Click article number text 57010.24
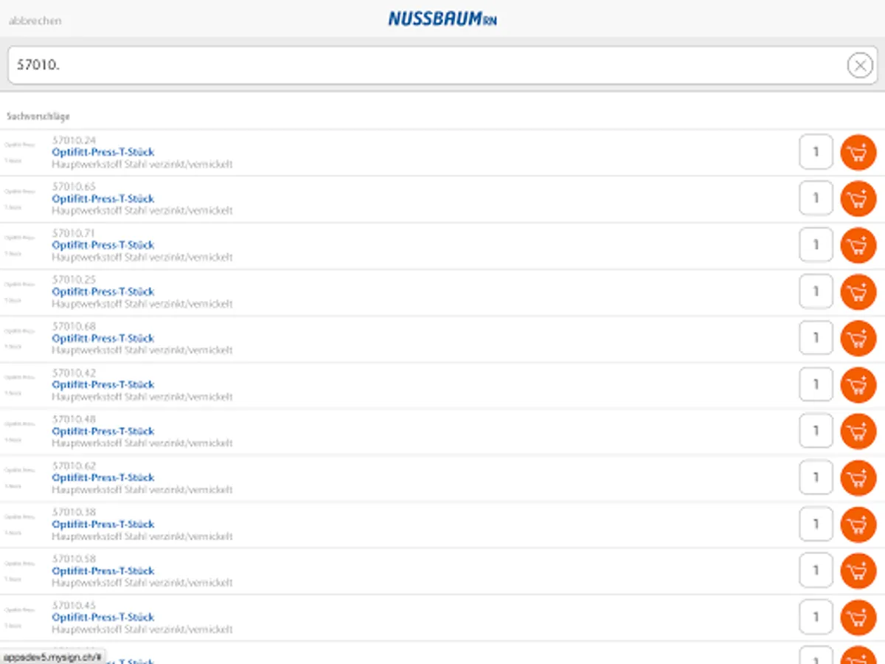 pyautogui.click(x=74, y=140)
